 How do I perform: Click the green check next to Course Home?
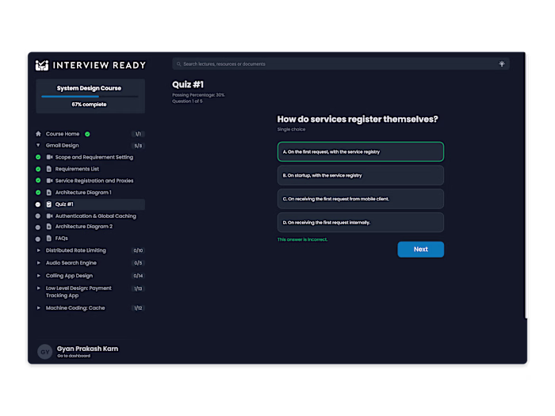tap(87, 134)
